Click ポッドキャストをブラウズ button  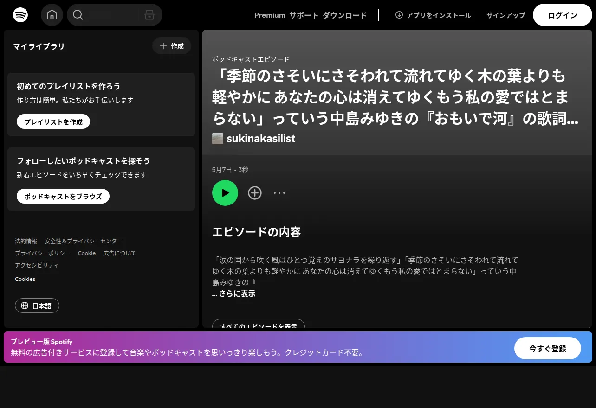(63, 196)
